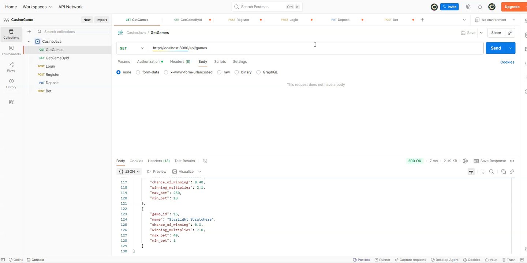Click the user avatar beside the bell
This screenshot has width=527, height=263.
pos(492,7)
